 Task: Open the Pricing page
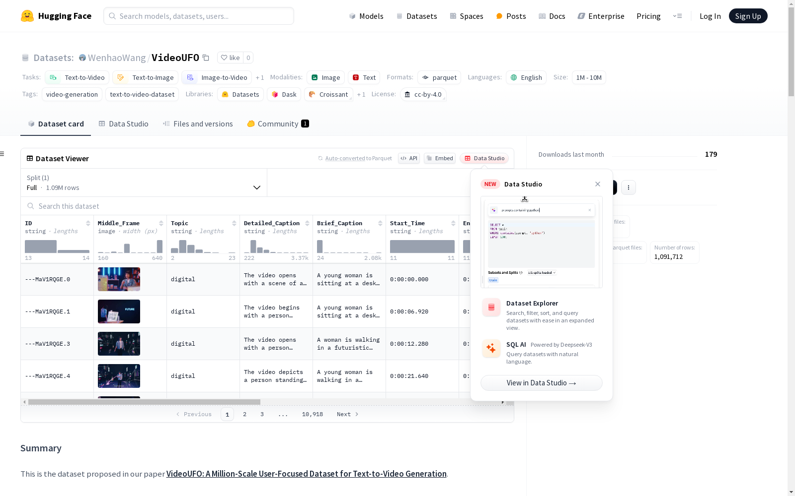[648, 16]
